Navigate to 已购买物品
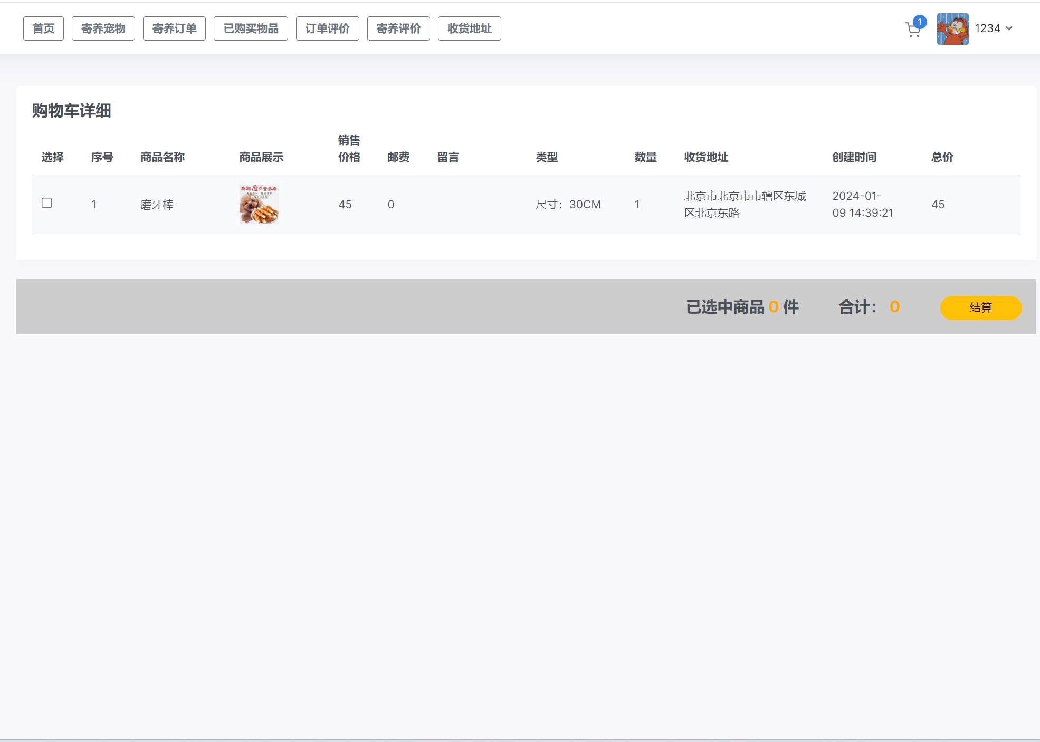Image resolution: width=1040 pixels, height=742 pixels. (251, 28)
